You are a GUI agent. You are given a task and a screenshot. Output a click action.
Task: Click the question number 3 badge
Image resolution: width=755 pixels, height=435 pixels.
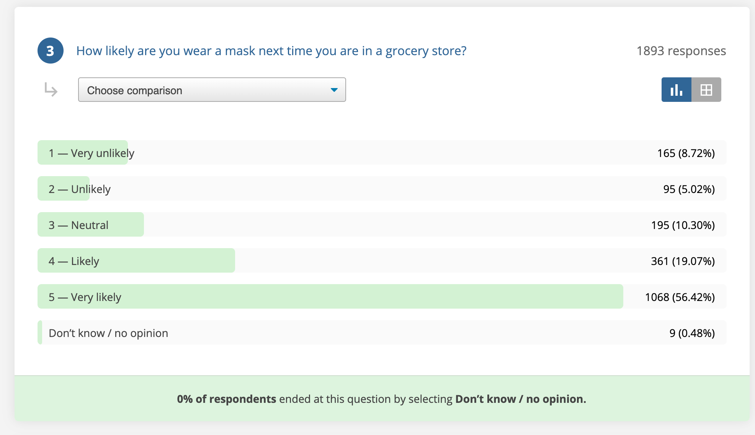point(50,51)
